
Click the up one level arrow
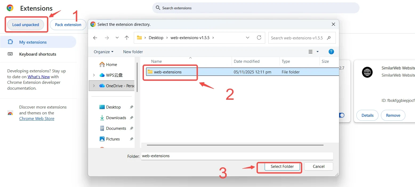coord(127,38)
